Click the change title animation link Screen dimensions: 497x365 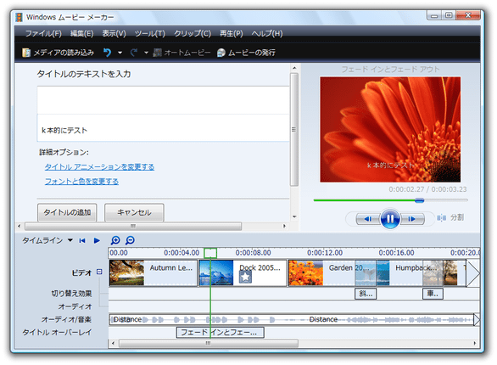coord(99,167)
